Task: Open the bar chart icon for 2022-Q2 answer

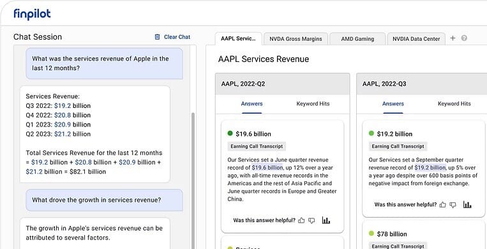Action: [326, 220]
